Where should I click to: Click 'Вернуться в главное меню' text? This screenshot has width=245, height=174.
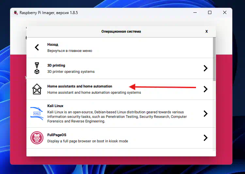(x=70, y=51)
